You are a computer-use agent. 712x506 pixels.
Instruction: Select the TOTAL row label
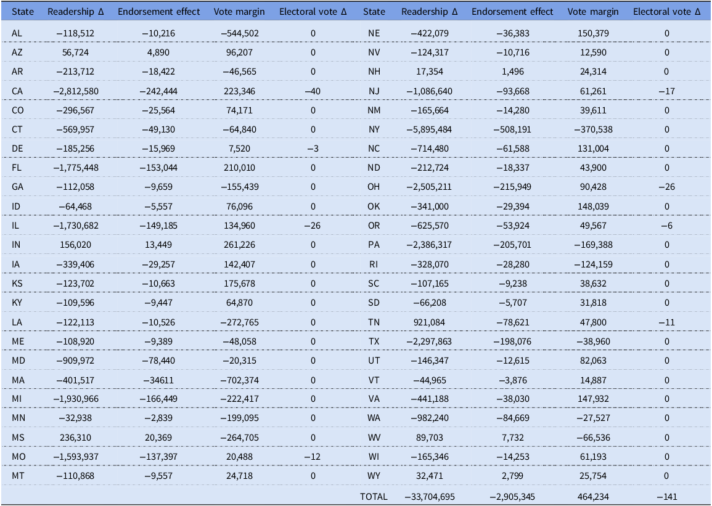374,497
